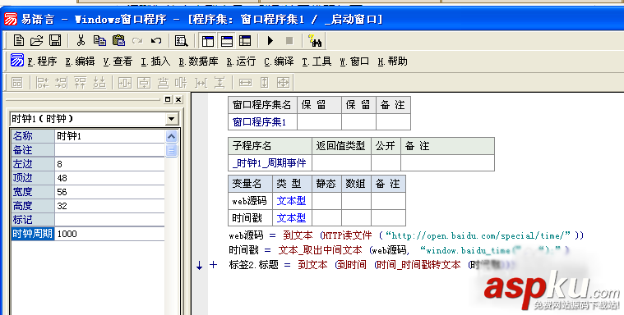
Task: Click the greyed-out redo arrow icon
Action: tap(137, 40)
